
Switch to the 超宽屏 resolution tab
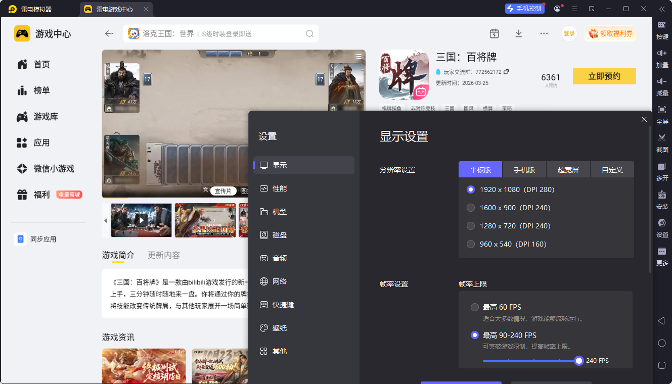[568, 170]
